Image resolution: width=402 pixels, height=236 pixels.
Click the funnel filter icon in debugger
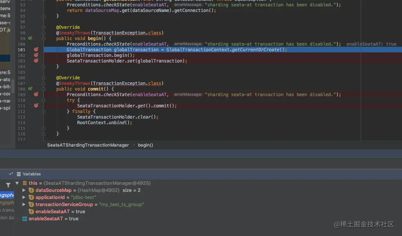[x=8, y=185]
